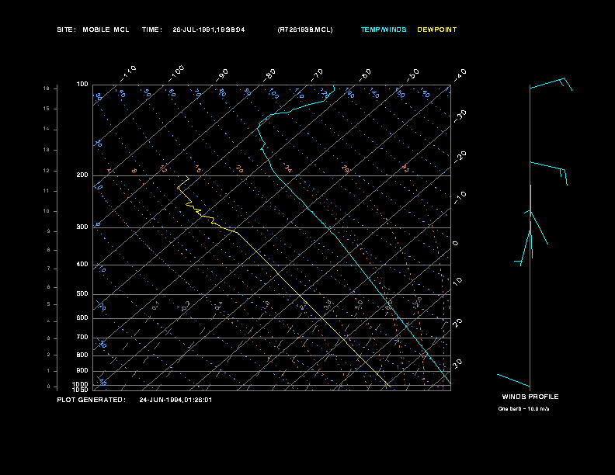This screenshot has height=475, width=615.
Task: Click height scale value 16 at far left
Action: coord(47,88)
